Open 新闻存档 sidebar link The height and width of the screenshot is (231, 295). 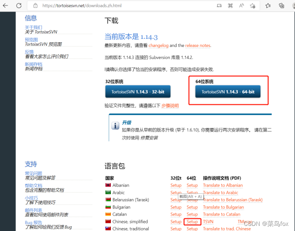(x=34, y=64)
